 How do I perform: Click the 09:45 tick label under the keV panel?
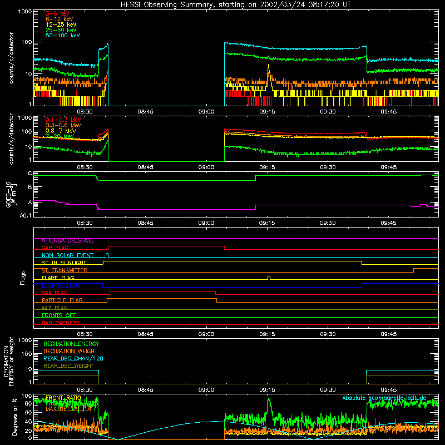tap(388, 112)
